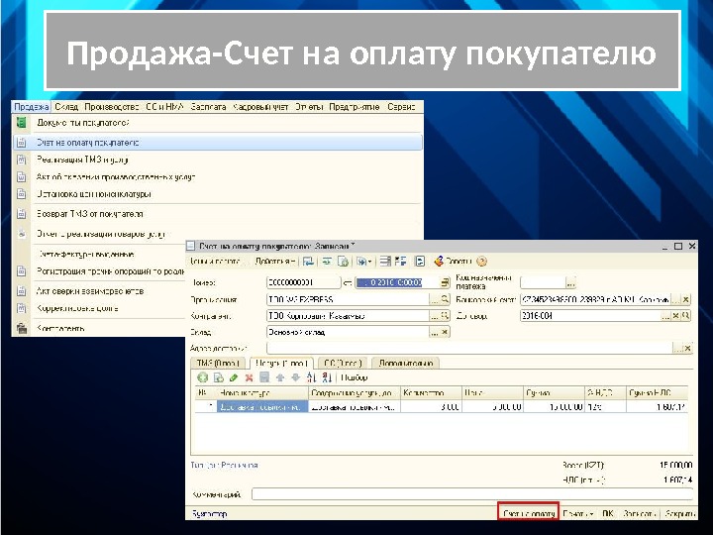Choose Счет на оплату покупателю menu entry
The width and height of the screenshot is (713, 535).
point(218,143)
